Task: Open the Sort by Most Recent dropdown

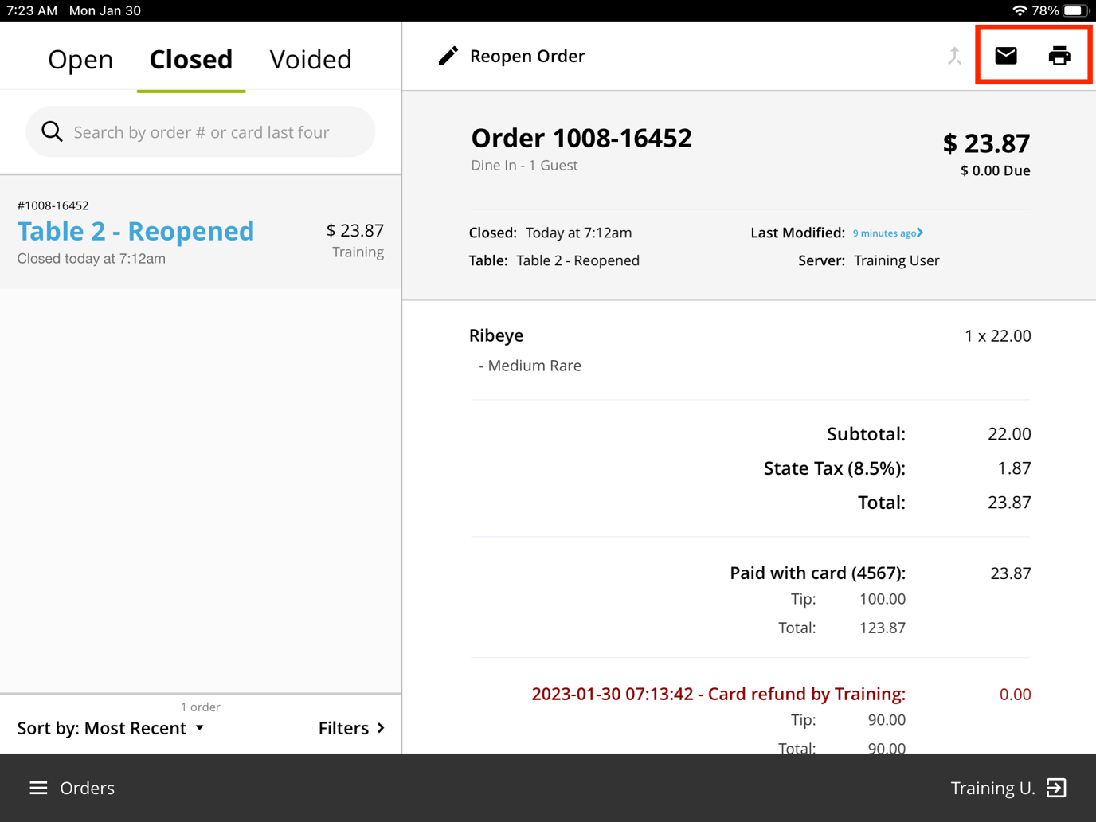Action: [x=111, y=727]
